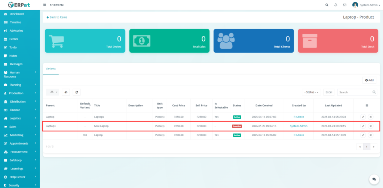Open the 25 rows per page dropdown
The height and width of the screenshot is (188, 383).
tap(52, 92)
